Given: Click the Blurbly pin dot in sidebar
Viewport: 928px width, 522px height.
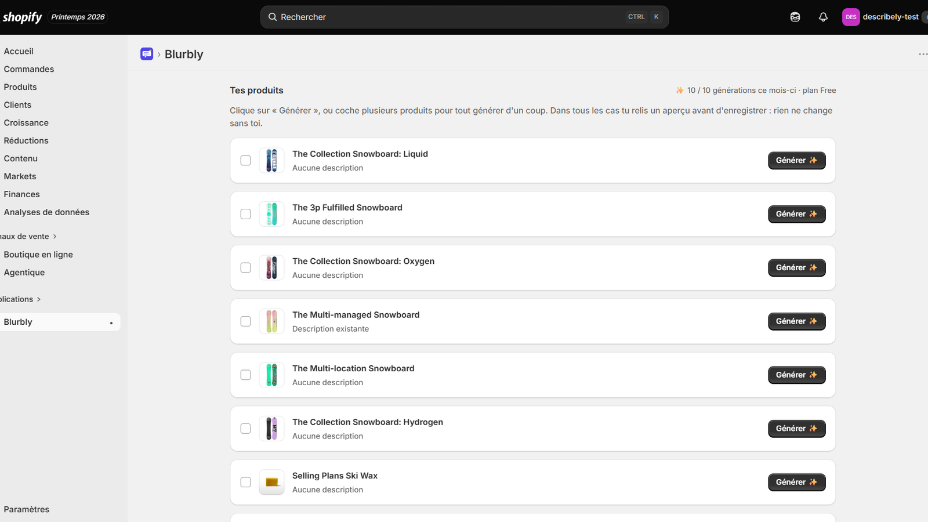Looking at the screenshot, I should pyautogui.click(x=111, y=323).
